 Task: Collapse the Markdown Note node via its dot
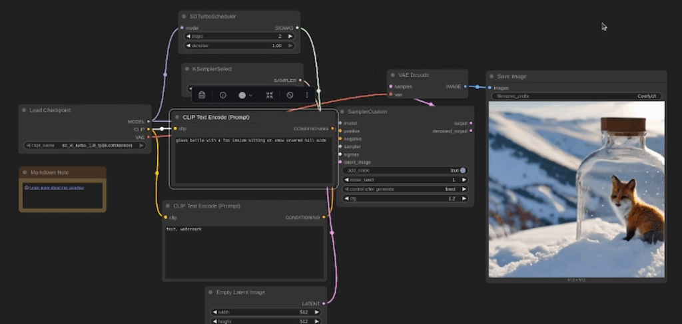coord(25,173)
